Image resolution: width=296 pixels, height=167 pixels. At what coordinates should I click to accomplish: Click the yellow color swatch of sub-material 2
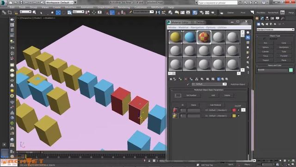coord(234,116)
